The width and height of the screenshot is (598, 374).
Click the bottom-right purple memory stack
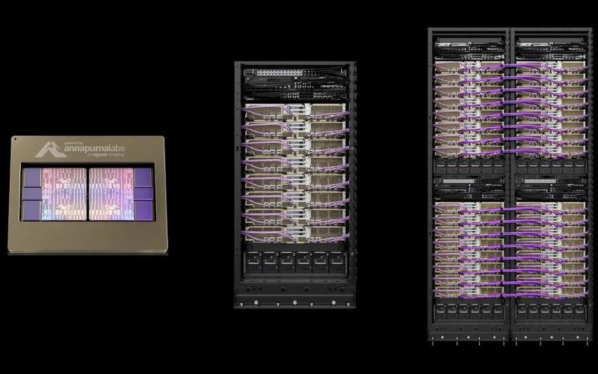142,212
